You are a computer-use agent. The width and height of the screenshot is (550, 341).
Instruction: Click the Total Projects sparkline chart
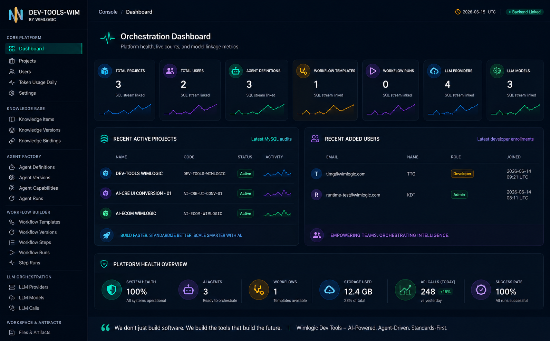125,109
